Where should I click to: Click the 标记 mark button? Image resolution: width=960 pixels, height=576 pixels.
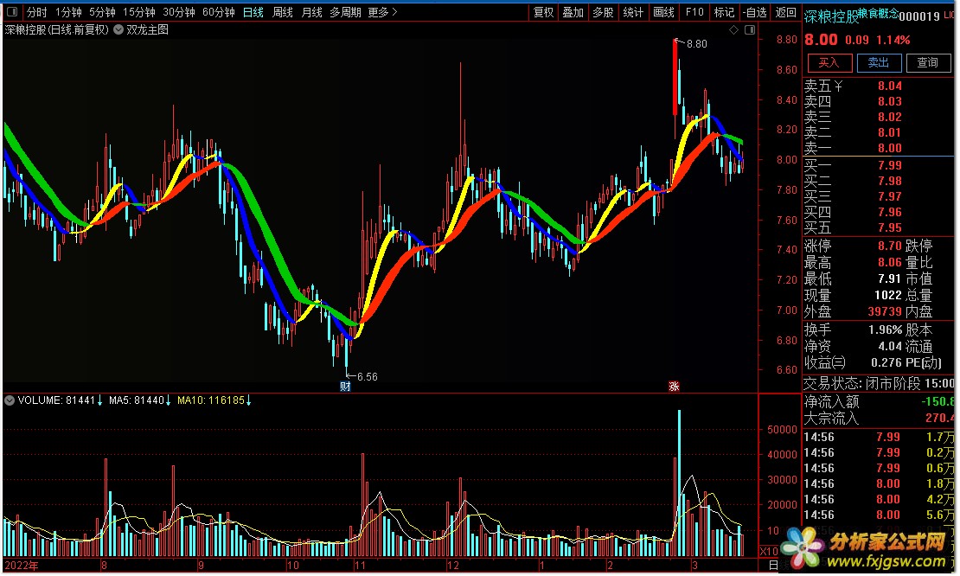[724, 11]
